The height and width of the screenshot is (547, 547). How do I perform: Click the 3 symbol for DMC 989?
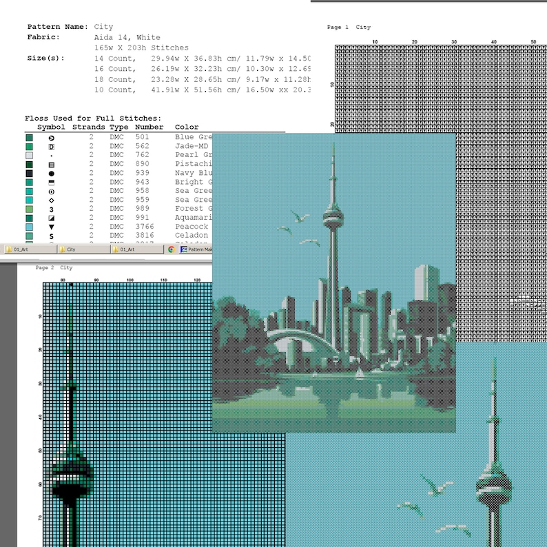point(51,209)
